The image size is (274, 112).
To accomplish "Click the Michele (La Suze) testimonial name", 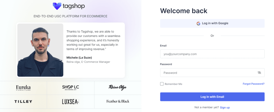I will (x=79, y=57).
